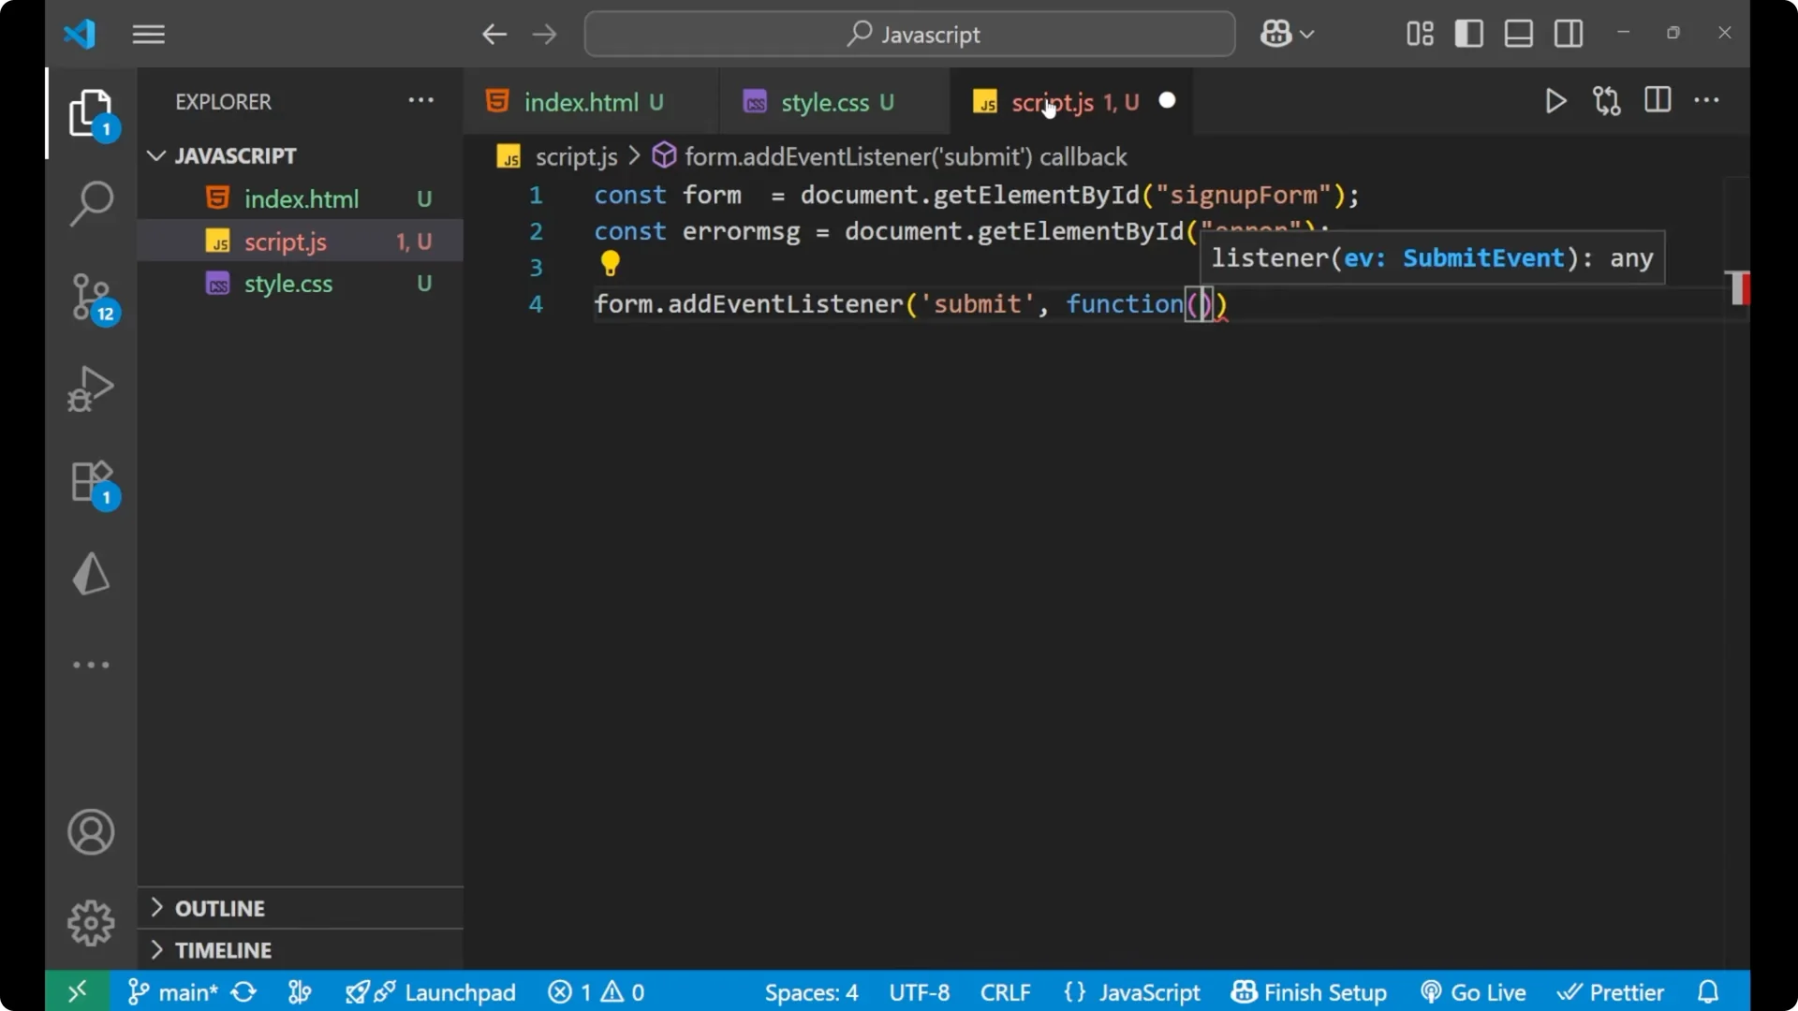
Task: Toggle the secondary sidebar
Action: [1570, 34]
